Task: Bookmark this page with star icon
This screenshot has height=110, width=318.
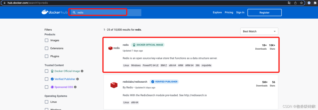Action: (301, 3)
